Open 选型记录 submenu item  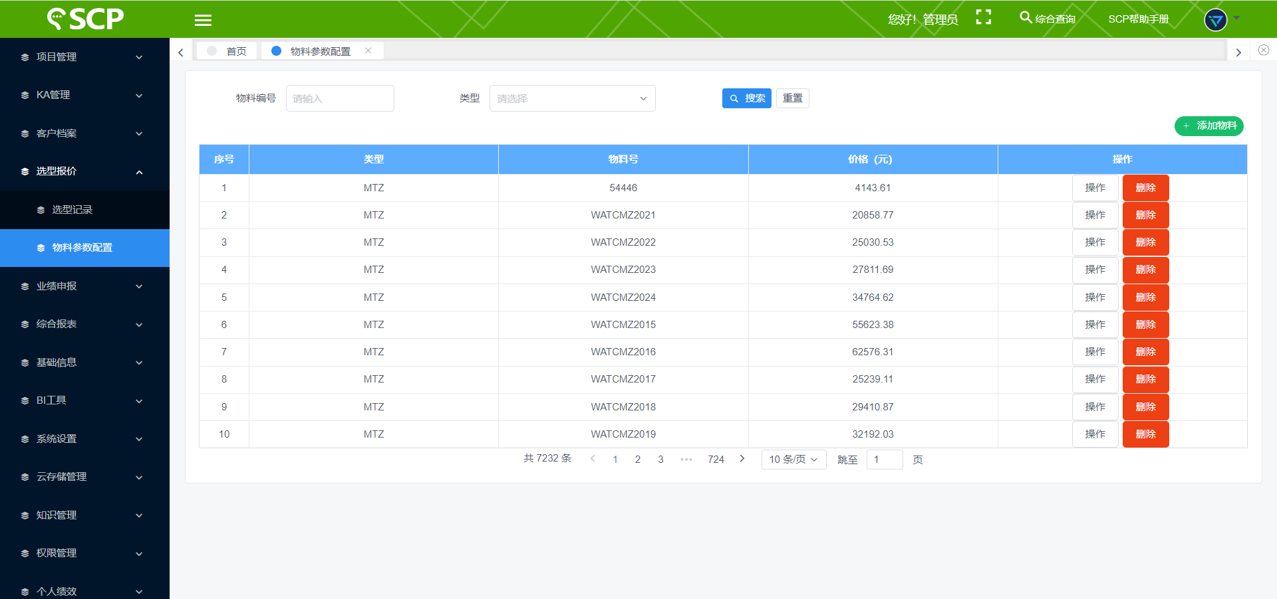click(x=84, y=210)
